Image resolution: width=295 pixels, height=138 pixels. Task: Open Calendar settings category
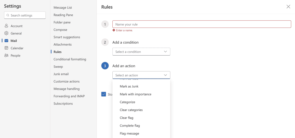[x=17, y=48]
